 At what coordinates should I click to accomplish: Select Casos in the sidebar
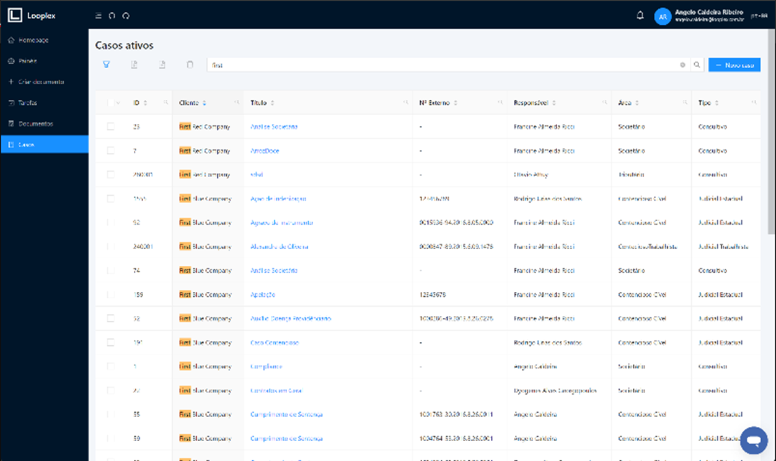(x=44, y=144)
